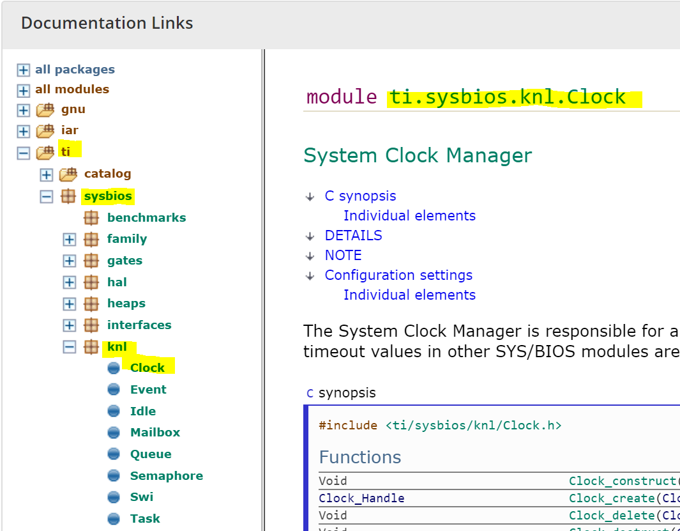Image resolution: width=680 pixels, height=531 pixels.
Task: Click the sysbios package icon
Action: 68,196
